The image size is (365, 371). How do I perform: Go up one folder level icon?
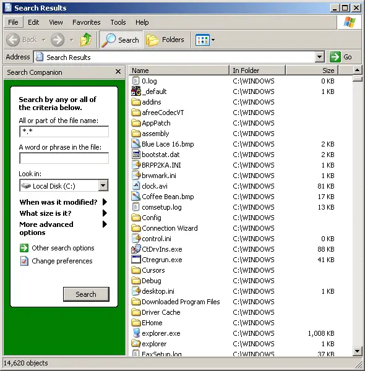[x=86, y=40]
